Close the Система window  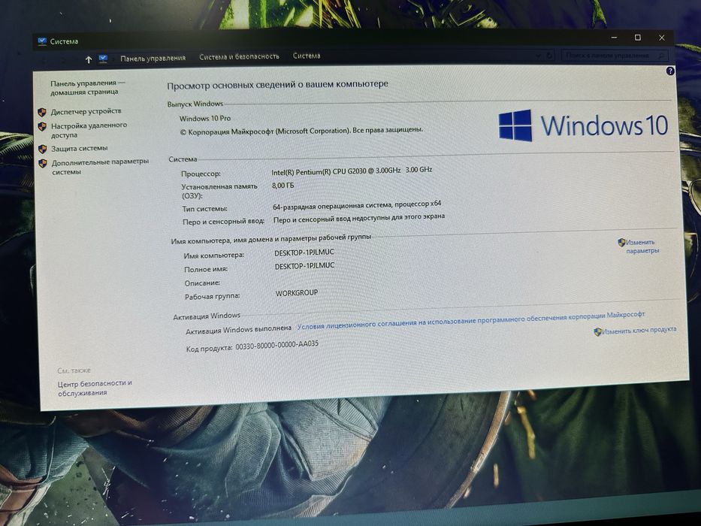click(x=662, y=38)
